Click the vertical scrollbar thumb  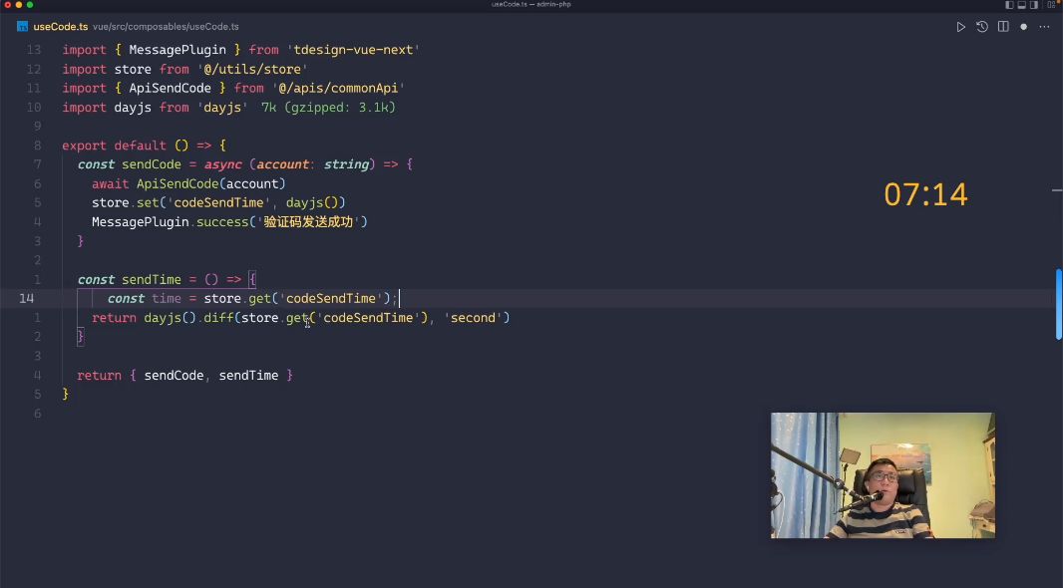click(1058, 304)
